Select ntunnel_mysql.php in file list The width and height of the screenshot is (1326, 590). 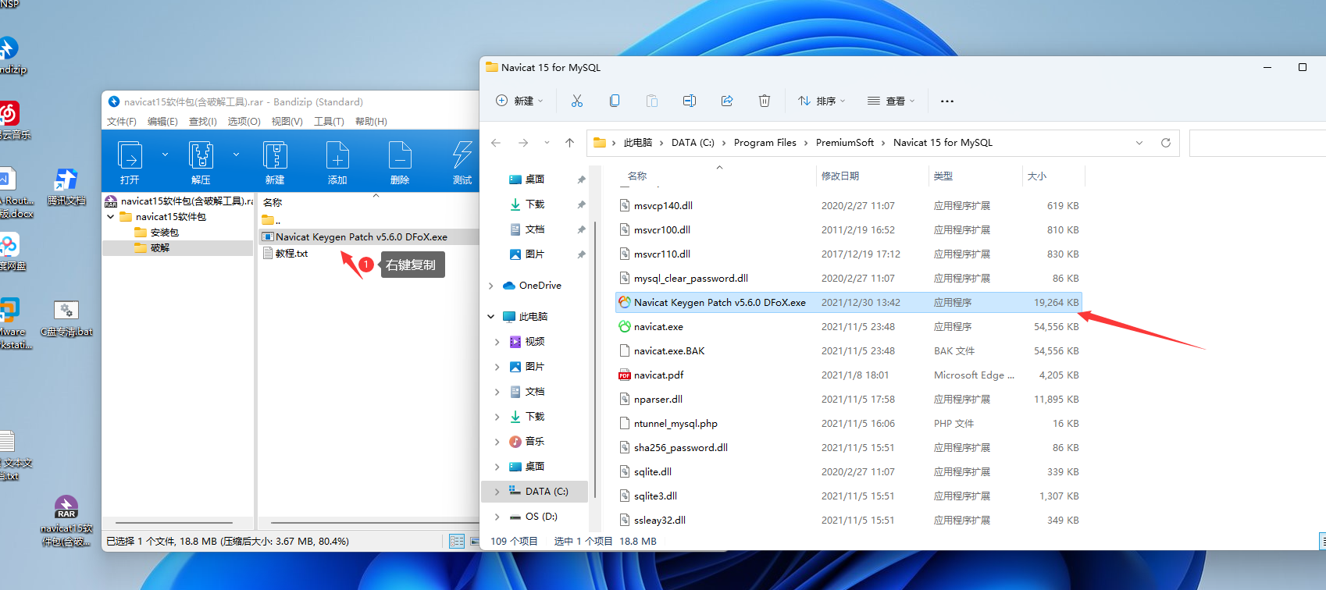coord(849,424)
